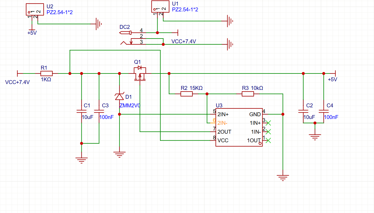Viewport: 374px width, 213px height.
Task: Click the 2OUT pin label on U3
Action: pyautogui.click(x=224, y=132)
